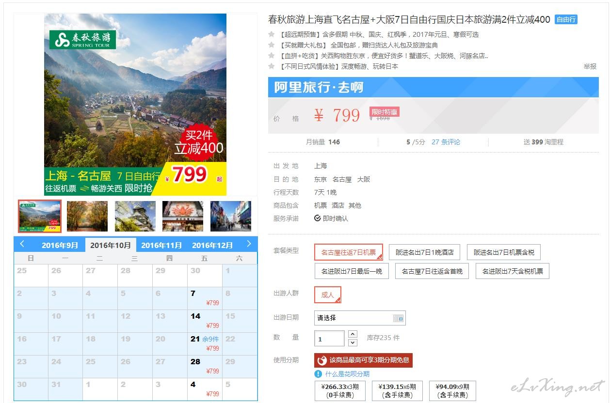The width and height of the screenshot is (610, 403).
Task: Click the product title 春秋旅游上海直飞名古屋+大阪
Action: [x=409, y=20]
